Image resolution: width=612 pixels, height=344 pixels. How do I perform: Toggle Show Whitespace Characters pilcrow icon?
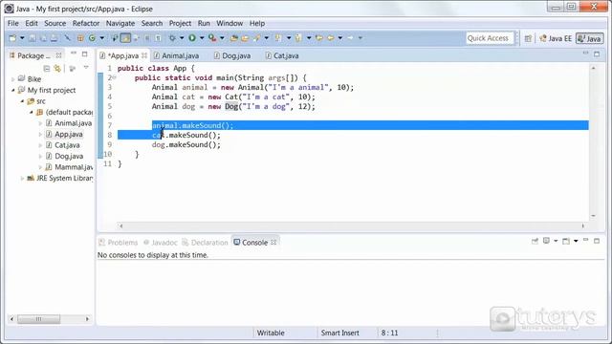click(158, 38)
